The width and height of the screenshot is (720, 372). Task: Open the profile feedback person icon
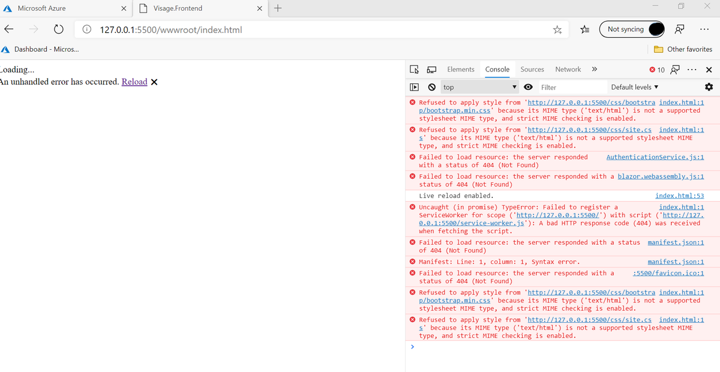(680, 29)
